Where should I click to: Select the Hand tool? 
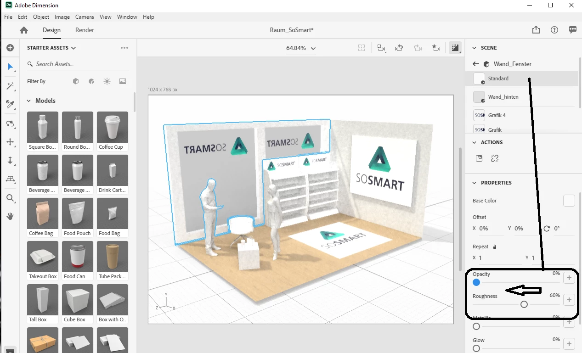10,216
